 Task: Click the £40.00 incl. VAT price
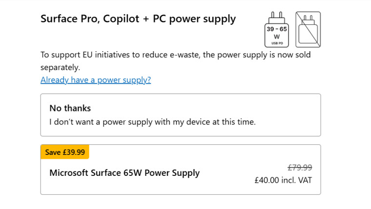coord(283,180)
